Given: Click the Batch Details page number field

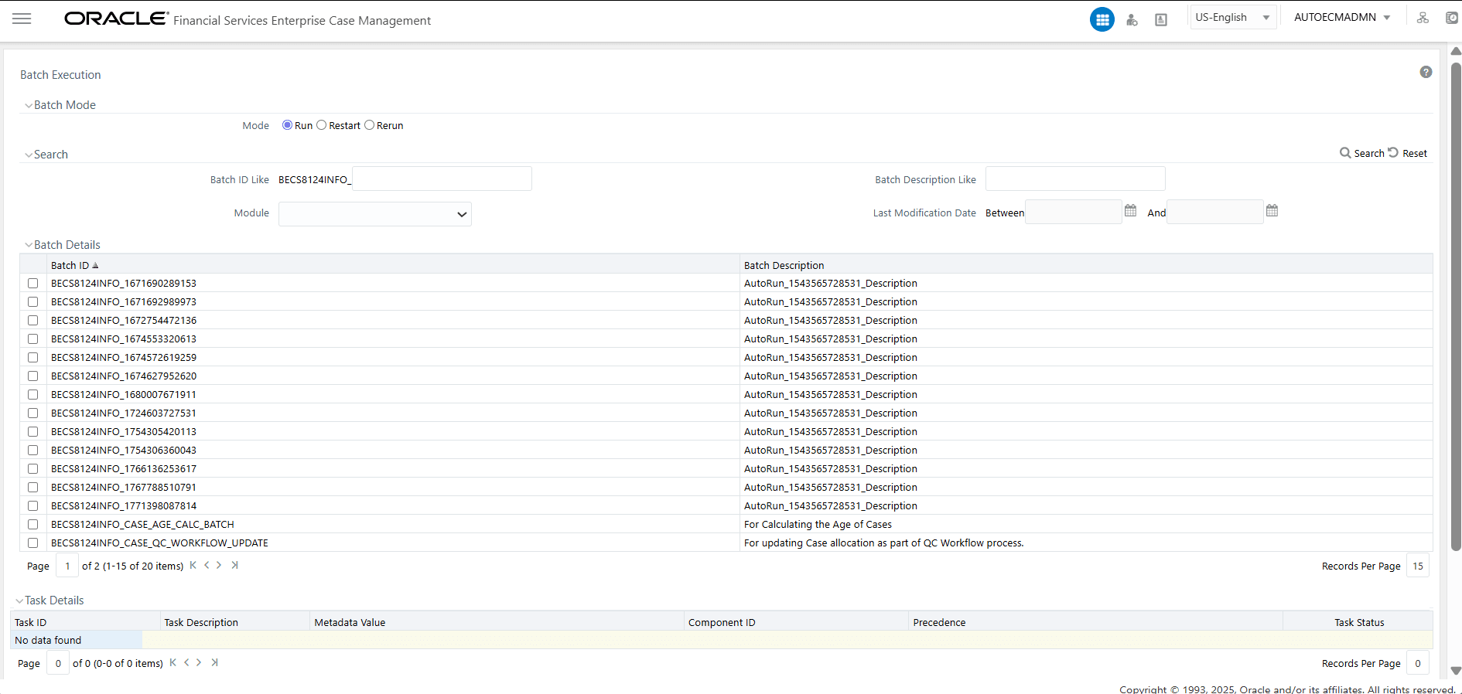Looking at the screenshot, I should click(x=67, y=566).
